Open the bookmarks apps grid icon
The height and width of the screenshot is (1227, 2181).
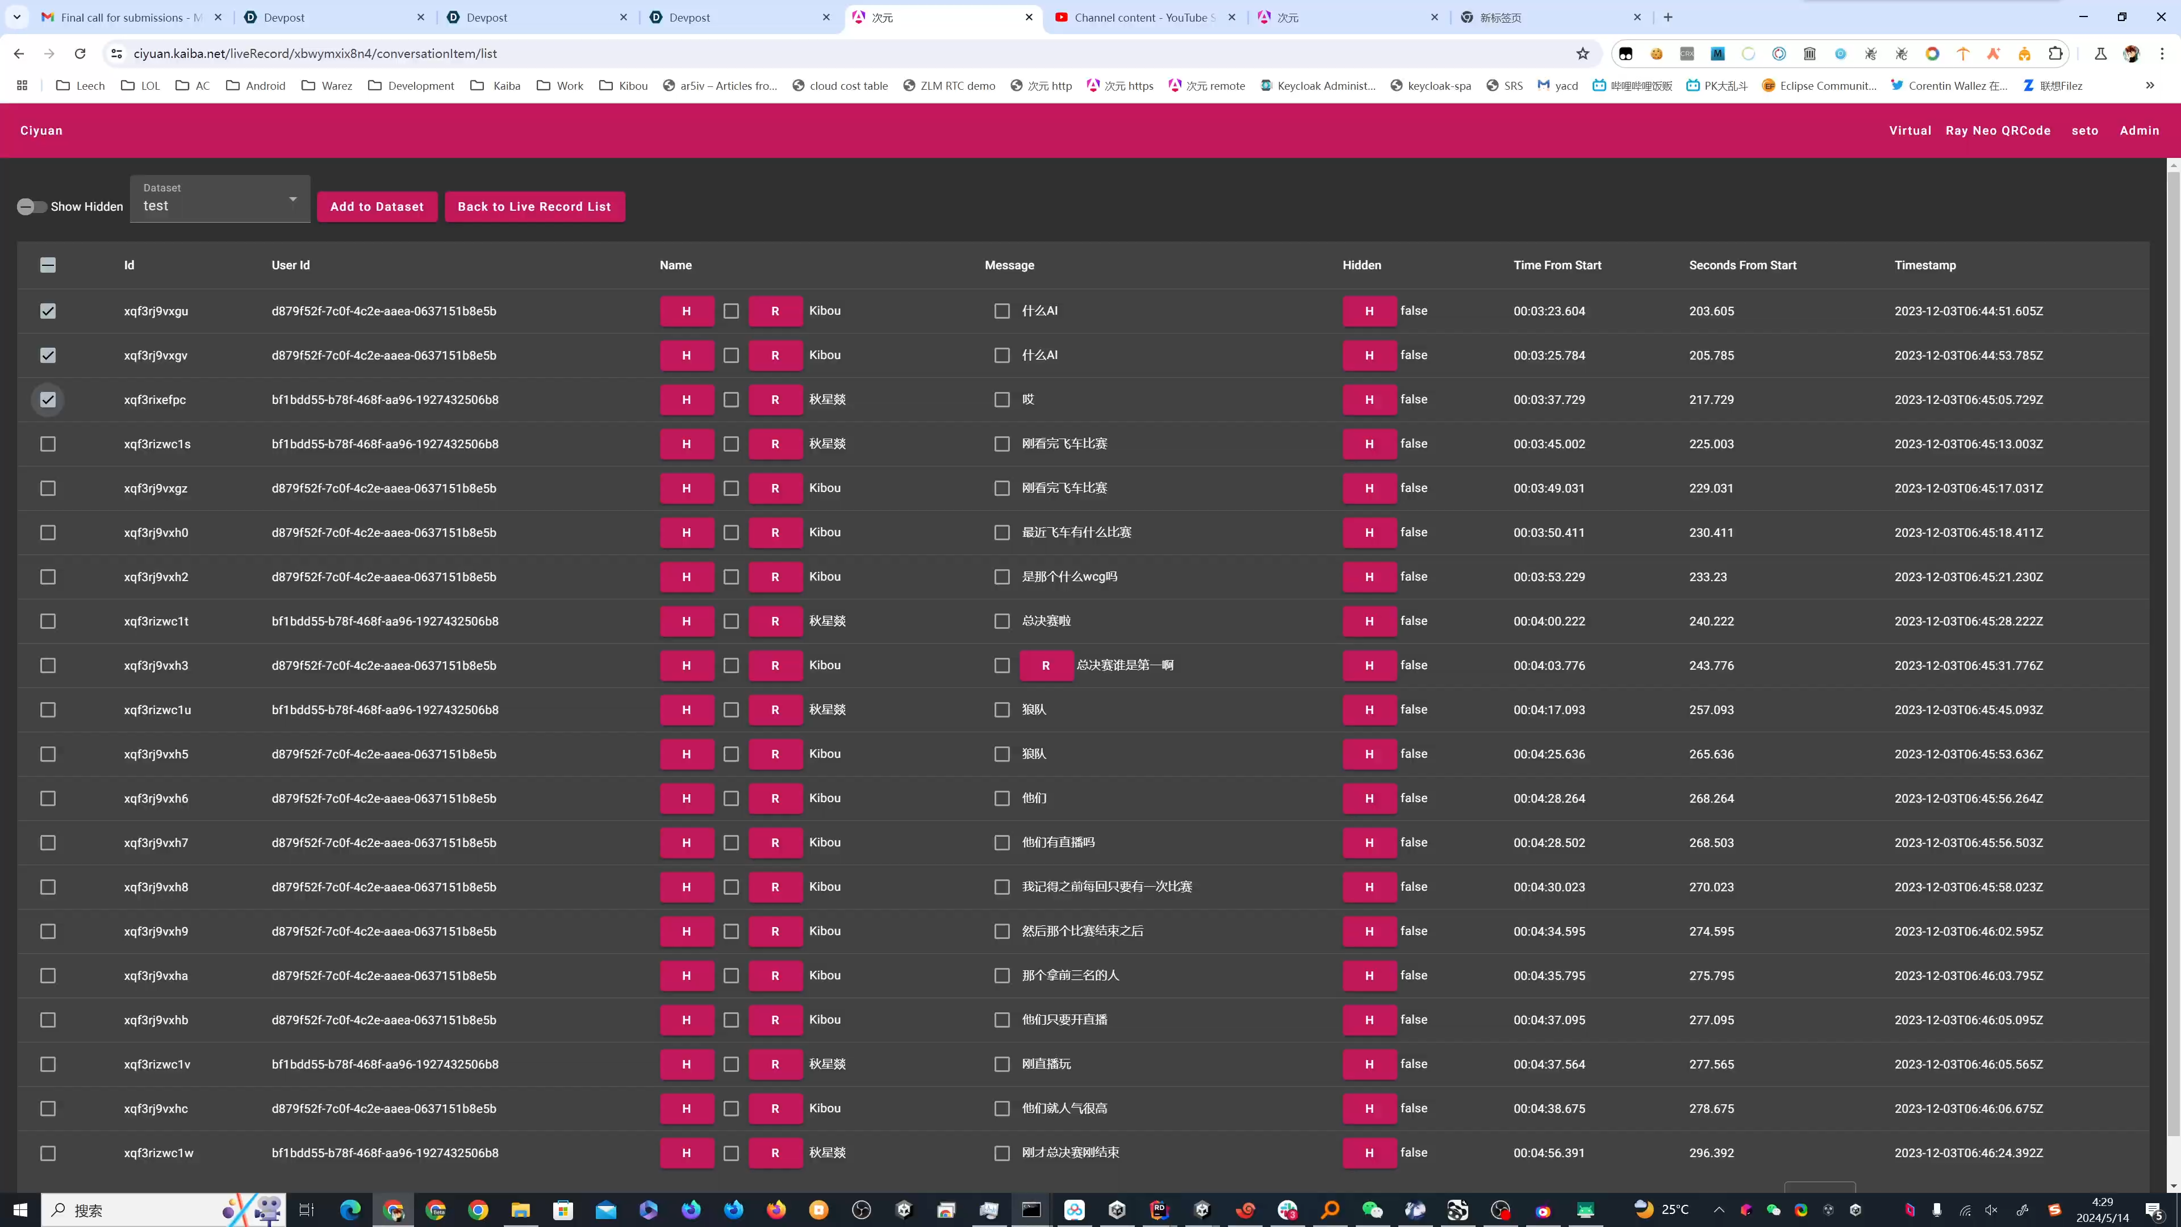point(22,86)
